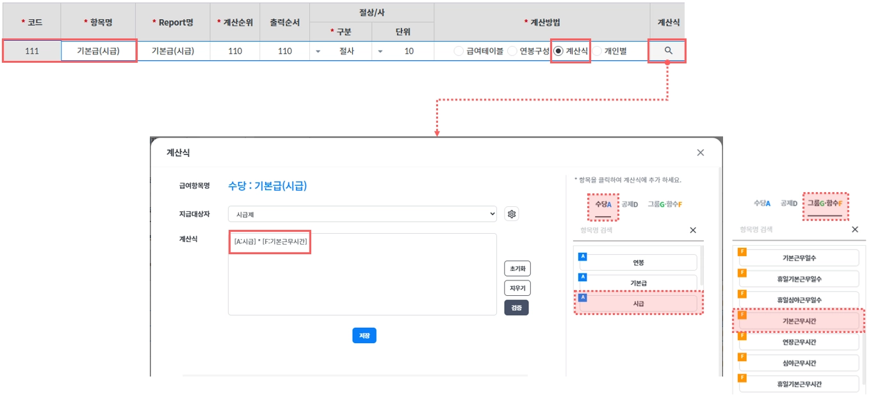Viewport: 871px width, 397px height.
Task: Add 연봉 item to formula
Action: click(638, 263)
